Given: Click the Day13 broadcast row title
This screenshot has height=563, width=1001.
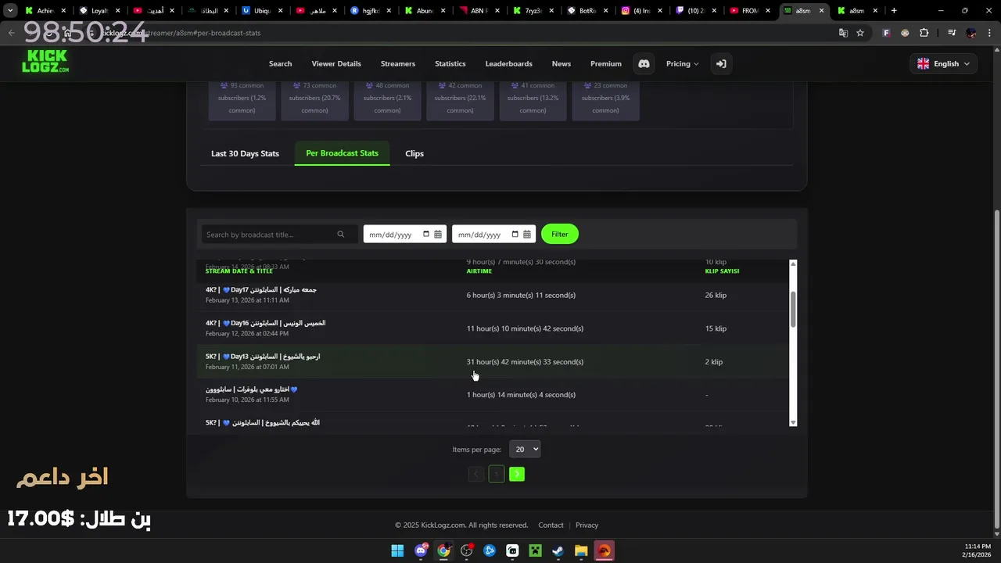Looking at the screenshot, I should [263, 357].
